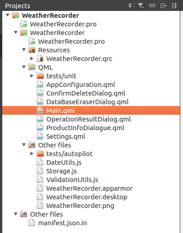Open AppConfiguration.qml
183x233 pixels.
click(81, 85)
